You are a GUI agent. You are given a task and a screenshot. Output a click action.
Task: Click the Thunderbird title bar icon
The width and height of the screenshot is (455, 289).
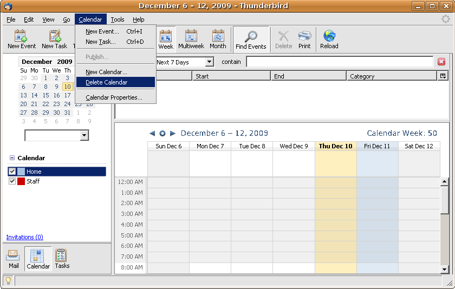[x=8, y=6]
